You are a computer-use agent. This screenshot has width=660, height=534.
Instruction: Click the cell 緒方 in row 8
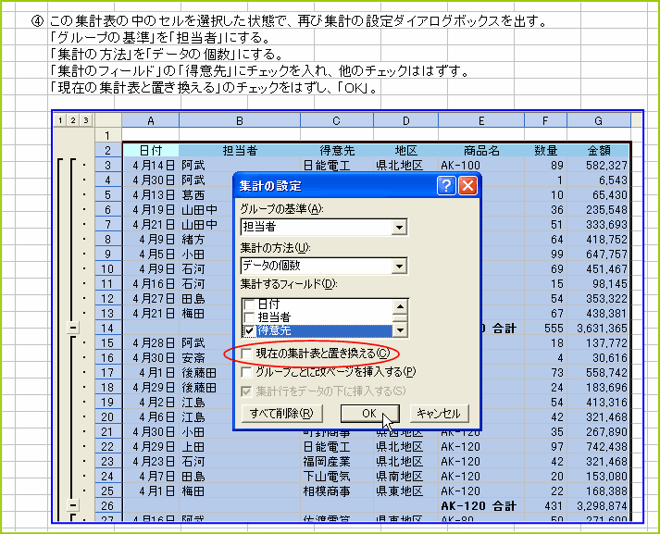(x=206, y=239)
